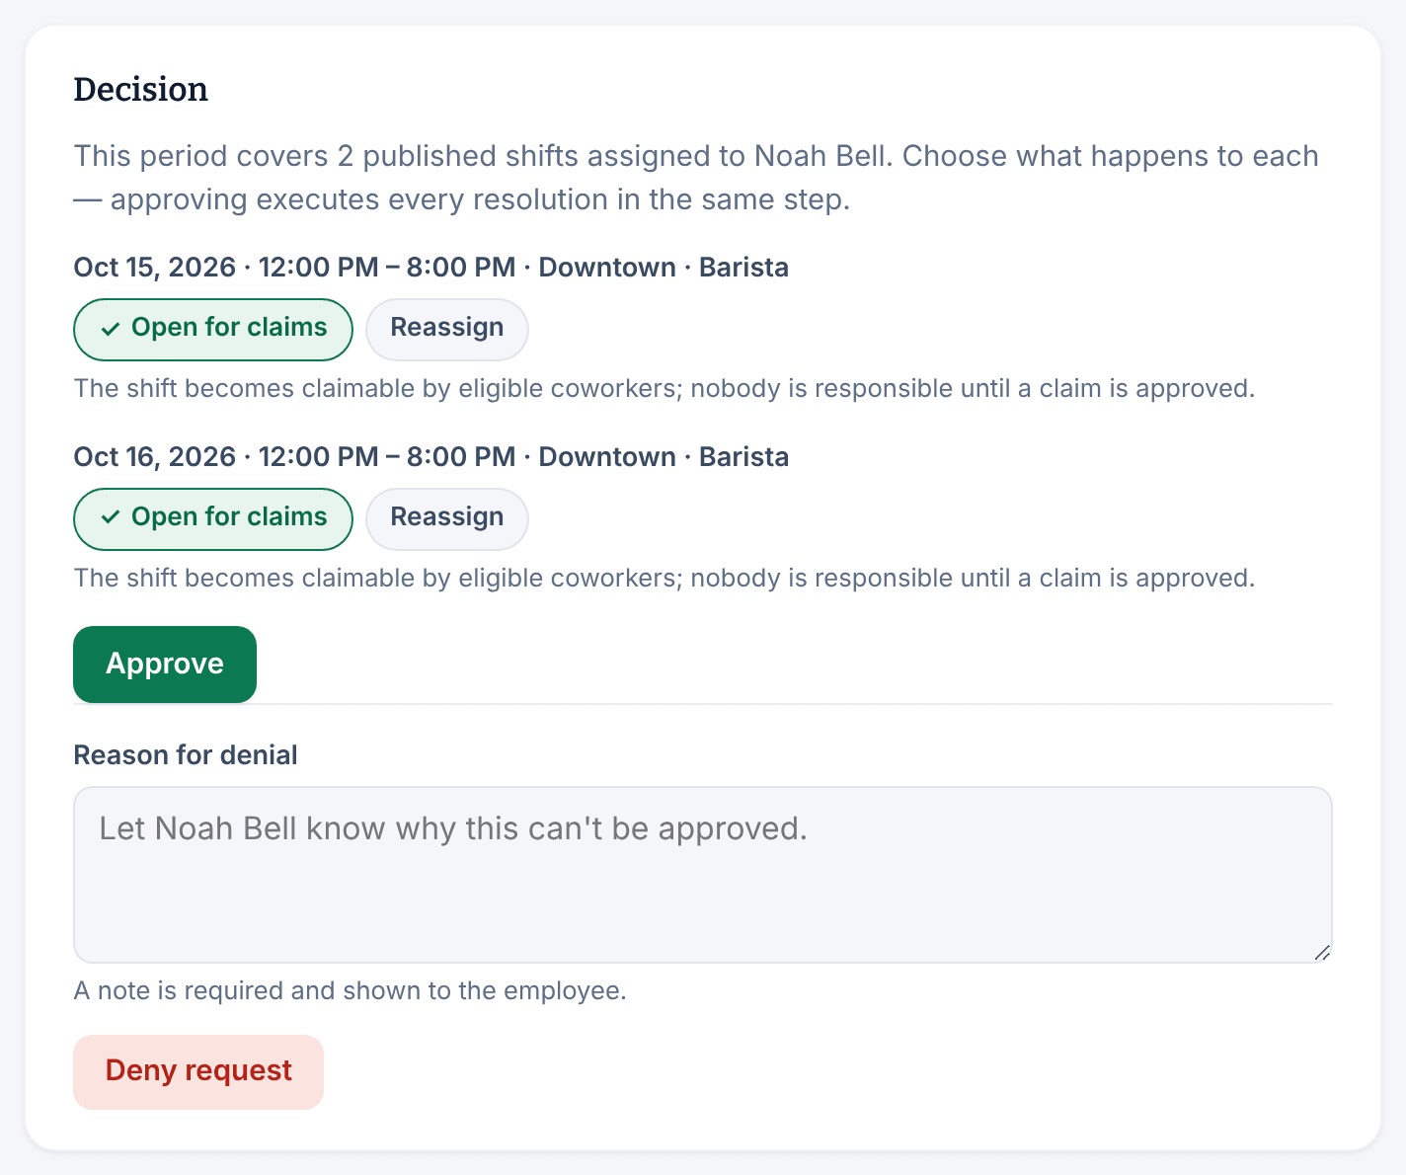
Task: Click the Reason for denial label
Action: (x=186, y=755)
